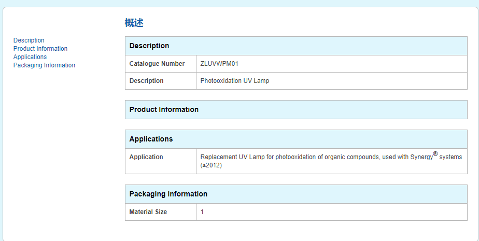Open the Product Information sidebar link
The width and height of the screenshot is (479, 241).
click(40, 49)
